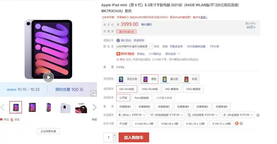Click the help question mark beside 京选服务
The image size is (277, 144).
point(258,115)
